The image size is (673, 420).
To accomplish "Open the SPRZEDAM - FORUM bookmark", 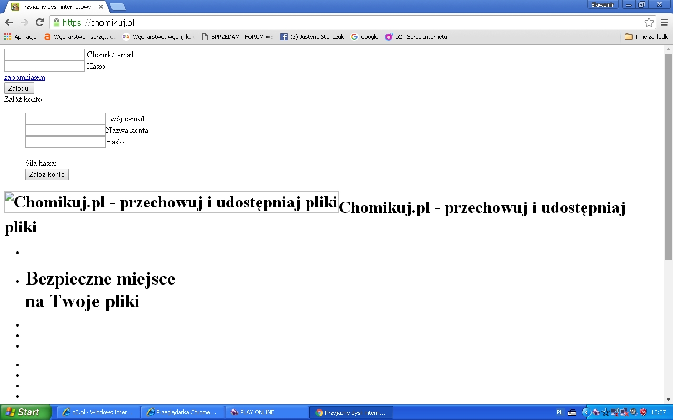I will coord(237,37).
